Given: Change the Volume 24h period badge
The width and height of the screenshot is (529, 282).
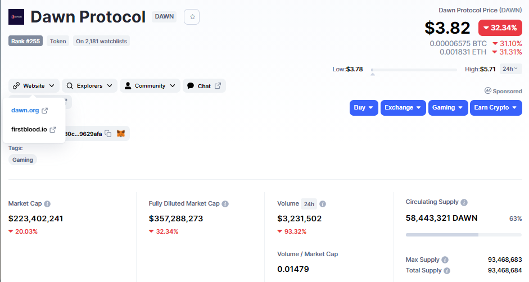Looking at the screenshot, I should pos(309,204).
